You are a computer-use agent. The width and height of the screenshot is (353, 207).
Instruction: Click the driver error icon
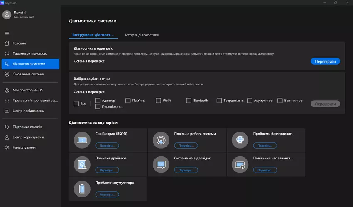pos(82,164)
